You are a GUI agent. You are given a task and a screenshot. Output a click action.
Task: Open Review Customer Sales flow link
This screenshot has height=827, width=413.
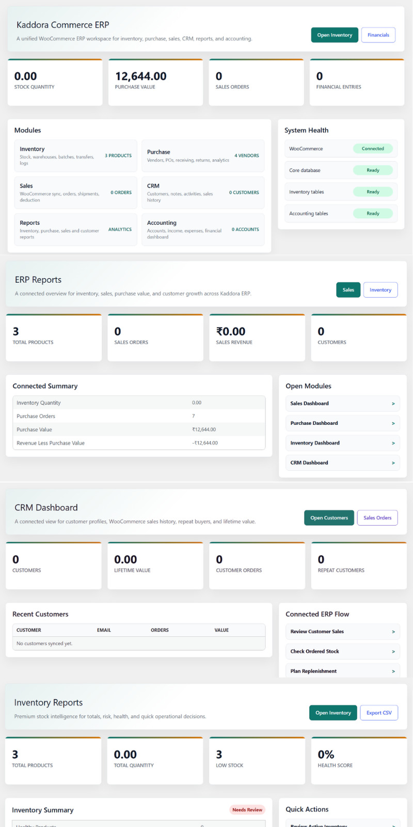[x=343, y=632]
